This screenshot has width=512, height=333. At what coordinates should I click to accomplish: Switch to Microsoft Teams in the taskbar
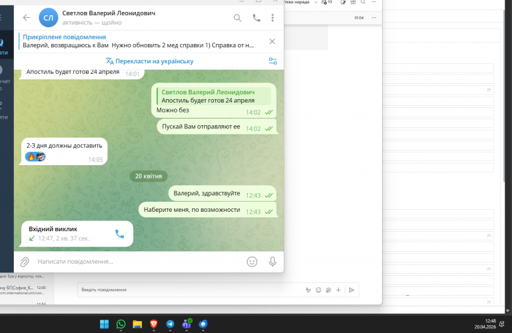pyautogui.click(x=187, y=324)
